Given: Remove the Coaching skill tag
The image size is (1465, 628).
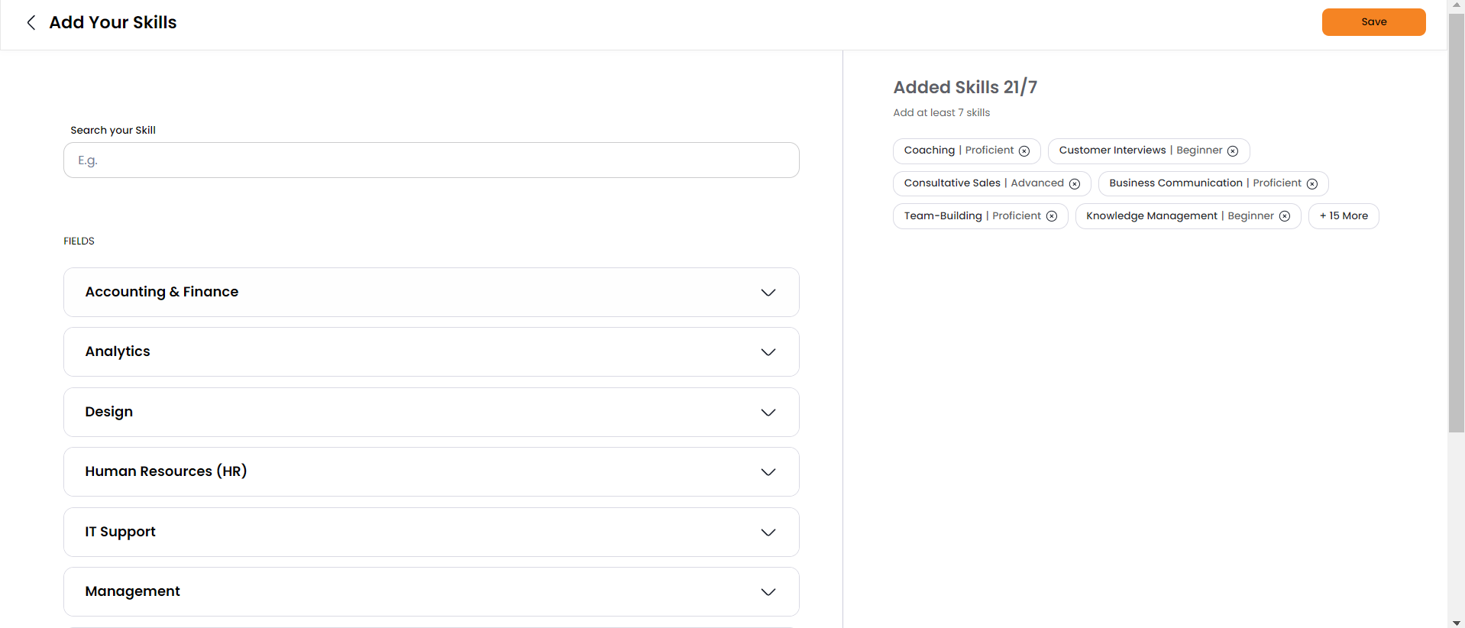Looking at the screenshot, I should pos(1024,151).
